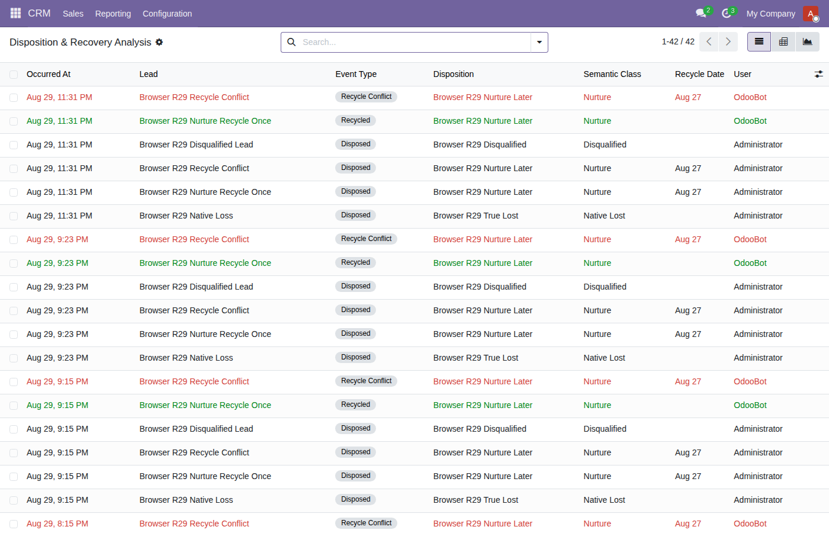
Task: Switch to graph view
Action: pos(808,41)
